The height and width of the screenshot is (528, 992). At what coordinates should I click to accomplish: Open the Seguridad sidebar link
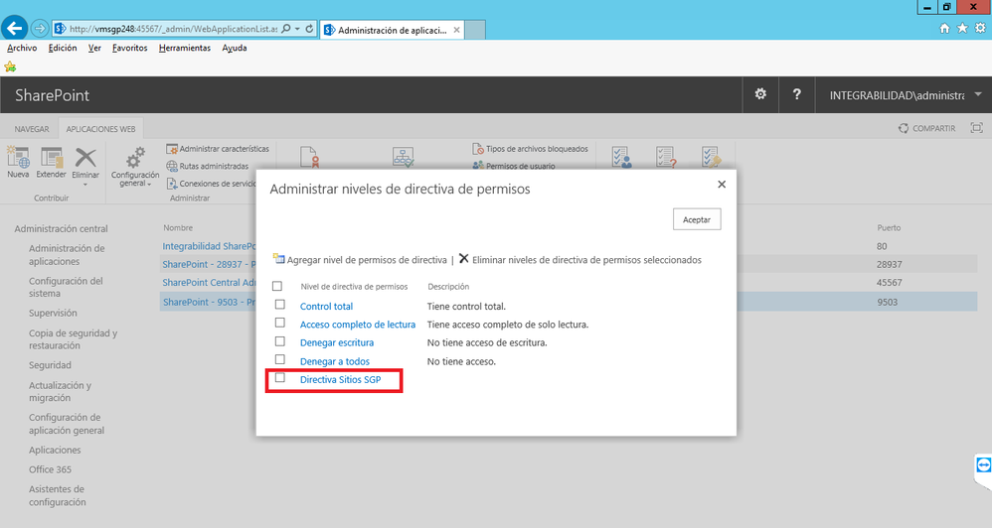50,365
